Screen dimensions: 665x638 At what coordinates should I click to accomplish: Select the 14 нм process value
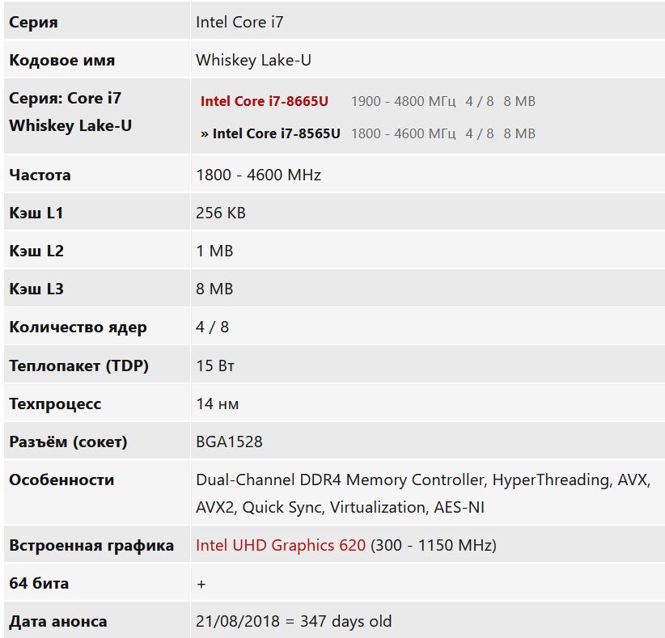pos(217,404)
